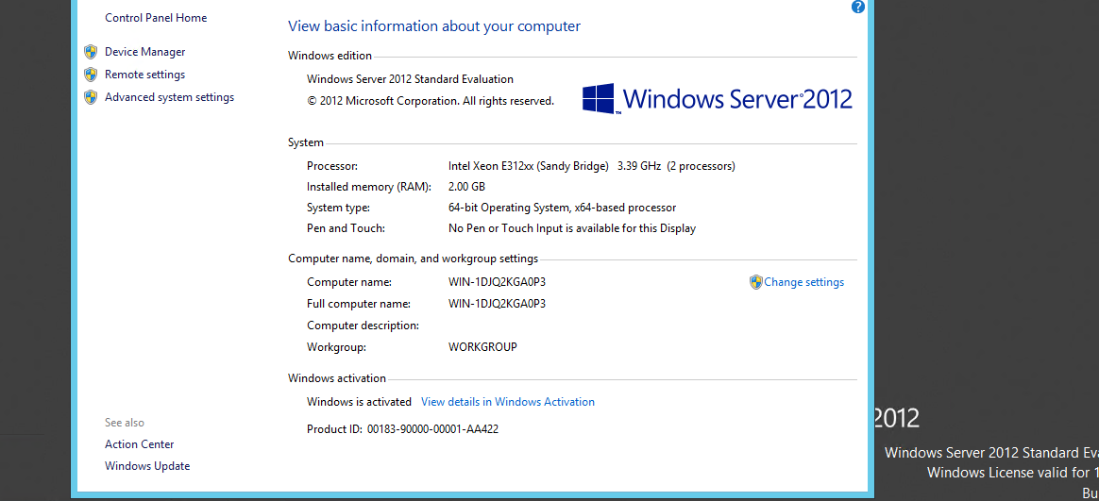Image resolution: width=1099 pixels, height=501 pixels.
Task: Click the System type: label
Action: (x=339, y=208)
